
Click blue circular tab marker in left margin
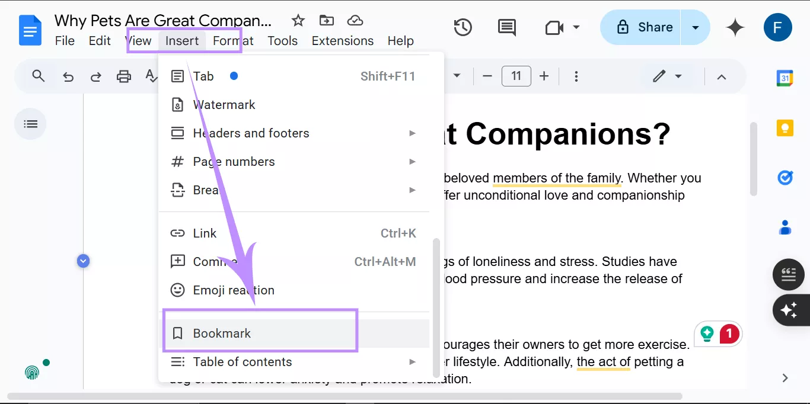pyautogui.click(x=83, y=261)
